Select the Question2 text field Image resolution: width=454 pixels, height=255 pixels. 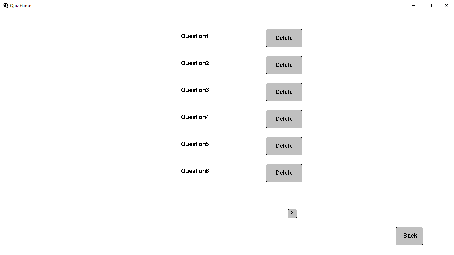(194, 65)
